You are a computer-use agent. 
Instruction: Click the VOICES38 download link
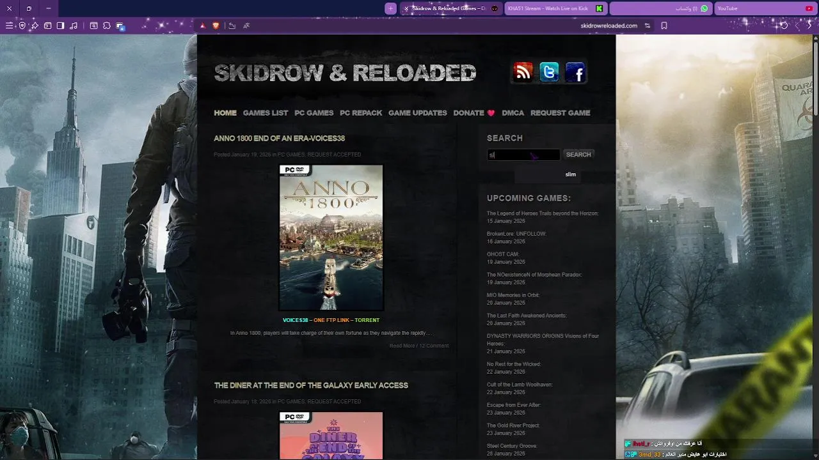(x=295, y=320)
